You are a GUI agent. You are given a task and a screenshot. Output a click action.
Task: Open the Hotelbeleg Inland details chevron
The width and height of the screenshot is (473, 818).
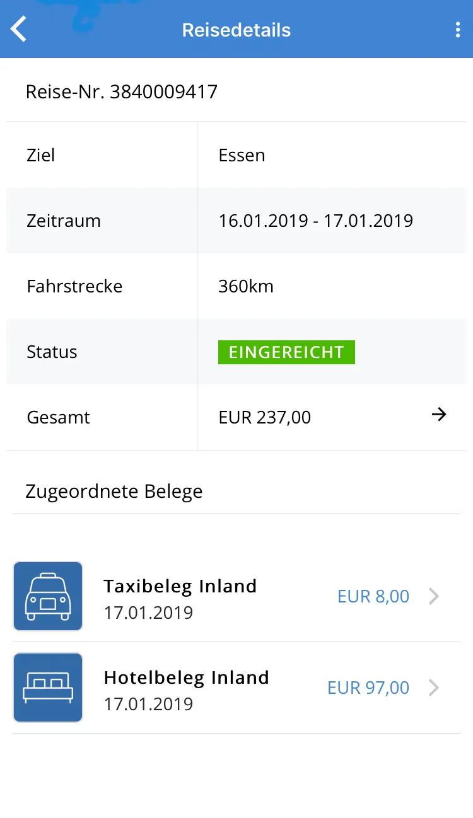tap(434, 687)
